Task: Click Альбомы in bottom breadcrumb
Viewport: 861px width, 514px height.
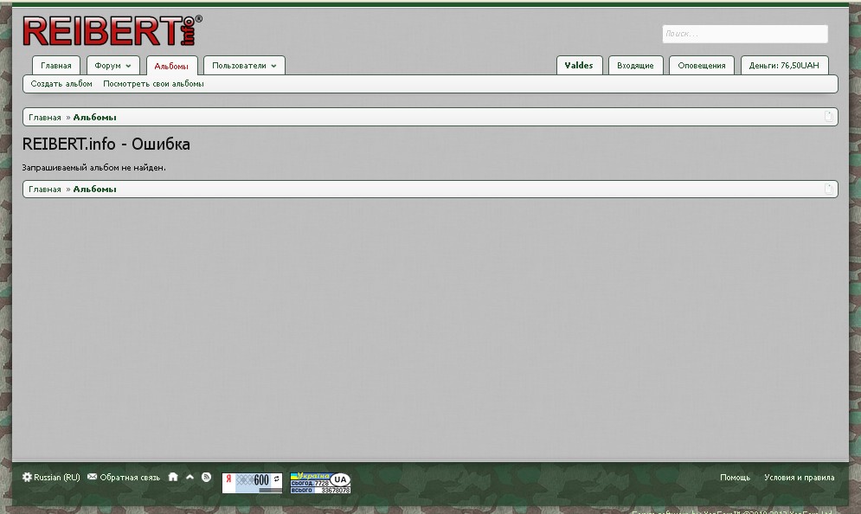Action: click(x=94, y=190)
